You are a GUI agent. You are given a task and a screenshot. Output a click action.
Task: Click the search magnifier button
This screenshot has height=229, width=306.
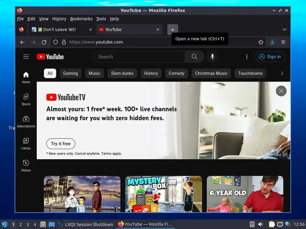click(x=194, y=57)
